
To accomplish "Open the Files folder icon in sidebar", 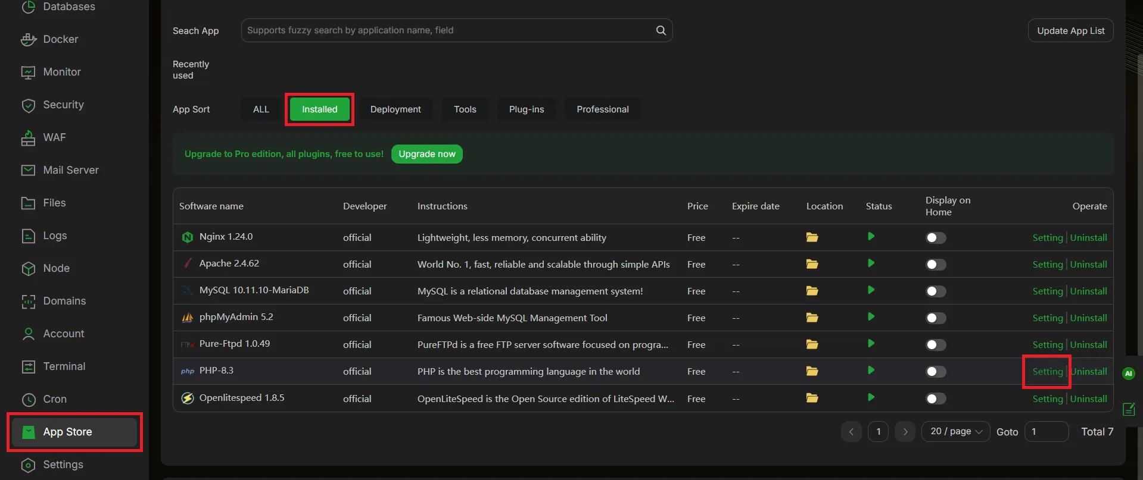I will [28, 203].
